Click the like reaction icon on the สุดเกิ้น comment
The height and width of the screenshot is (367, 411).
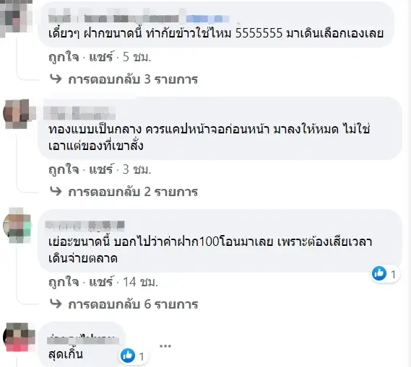click(128, 355)
